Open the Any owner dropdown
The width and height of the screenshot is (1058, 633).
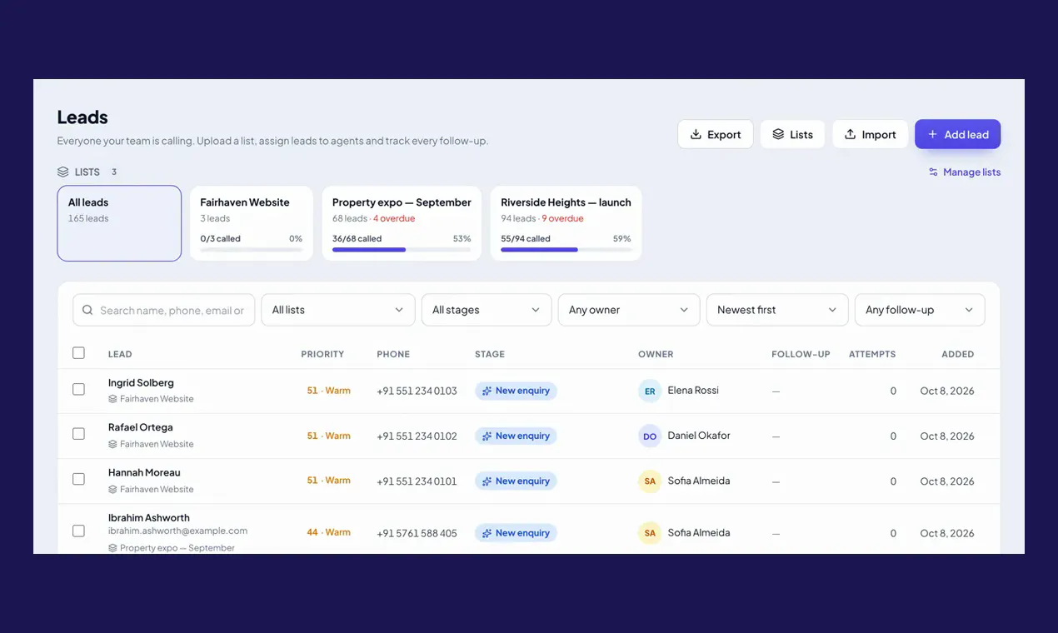[x=629, y=310]
